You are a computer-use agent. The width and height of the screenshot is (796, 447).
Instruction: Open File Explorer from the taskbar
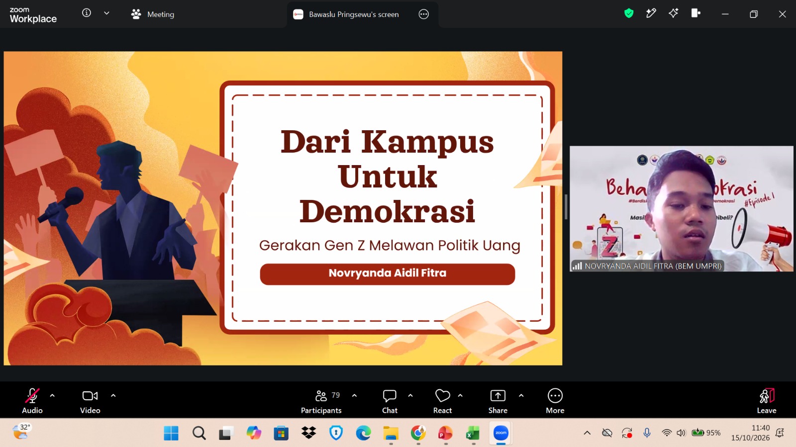[x=391, y=433]
